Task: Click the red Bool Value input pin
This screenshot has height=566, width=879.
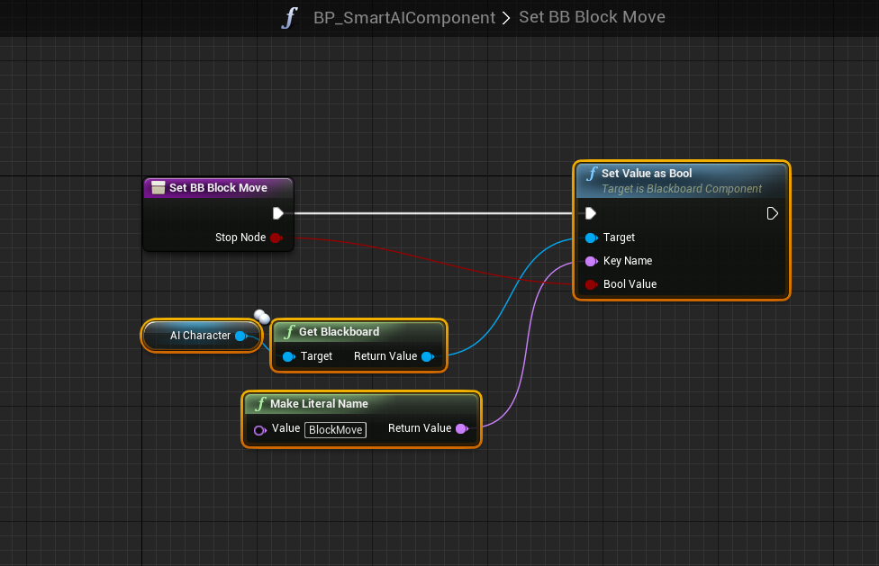Action: 591,284
